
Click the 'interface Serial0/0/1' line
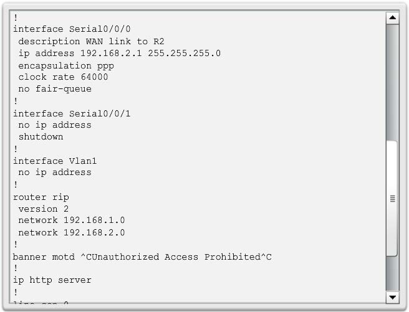click(x=72, y=113)
